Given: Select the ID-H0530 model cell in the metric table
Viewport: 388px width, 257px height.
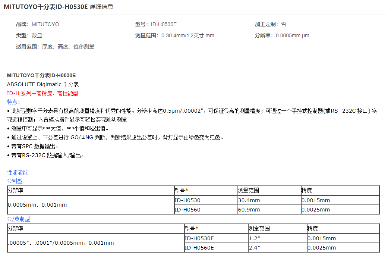Looking at the screenshot, I should tap(187, 200).
